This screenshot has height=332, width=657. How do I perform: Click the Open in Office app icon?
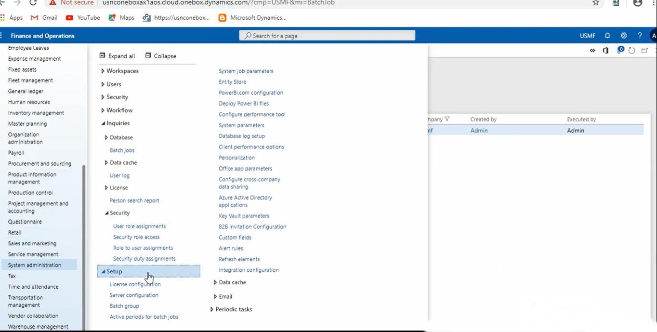coord(606,51)
